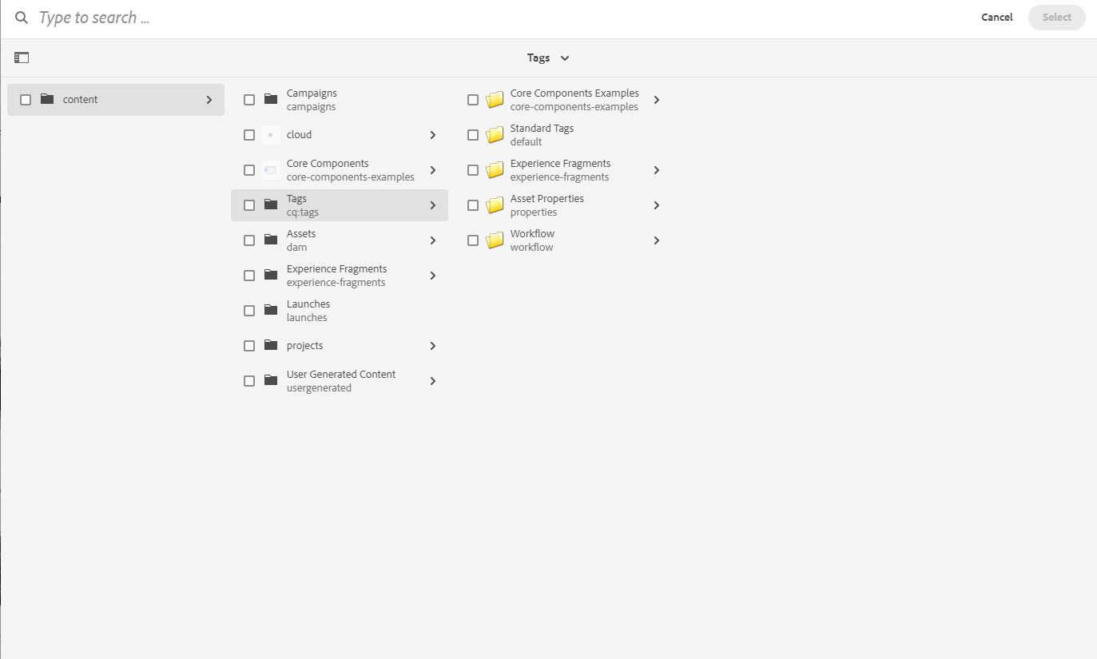Toggle the rail panel icon
Viewport: 1097px width, 659px height.
22,58
